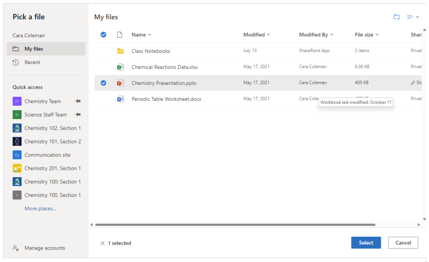Click the file type column header icon
This screenshot has height=262, width=429.
(x=120, y=35)
